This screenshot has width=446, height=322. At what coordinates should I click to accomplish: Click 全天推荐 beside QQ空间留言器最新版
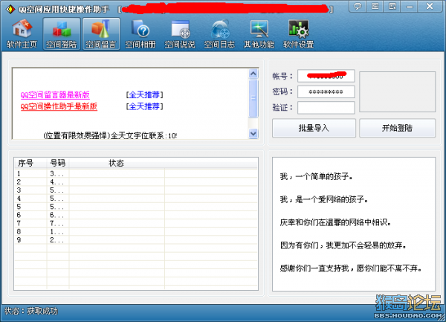coord(144,94)
